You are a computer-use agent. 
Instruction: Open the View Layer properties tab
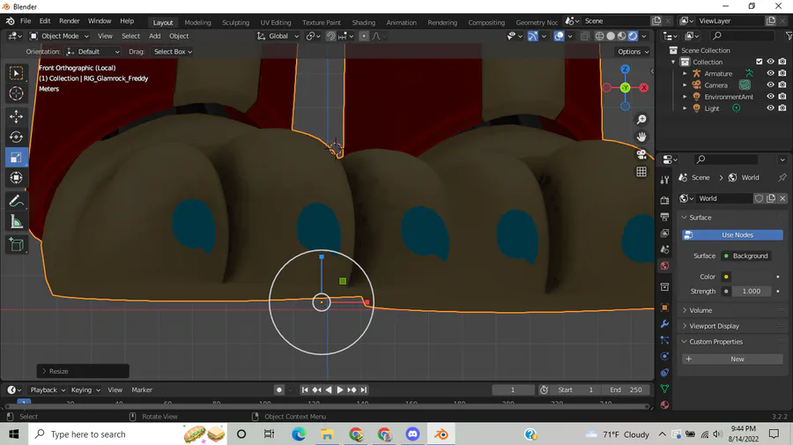[664, 234]
